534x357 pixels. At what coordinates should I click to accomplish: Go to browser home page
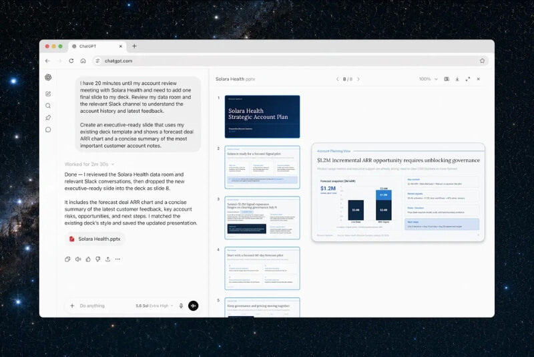click(x=83, y=61)
